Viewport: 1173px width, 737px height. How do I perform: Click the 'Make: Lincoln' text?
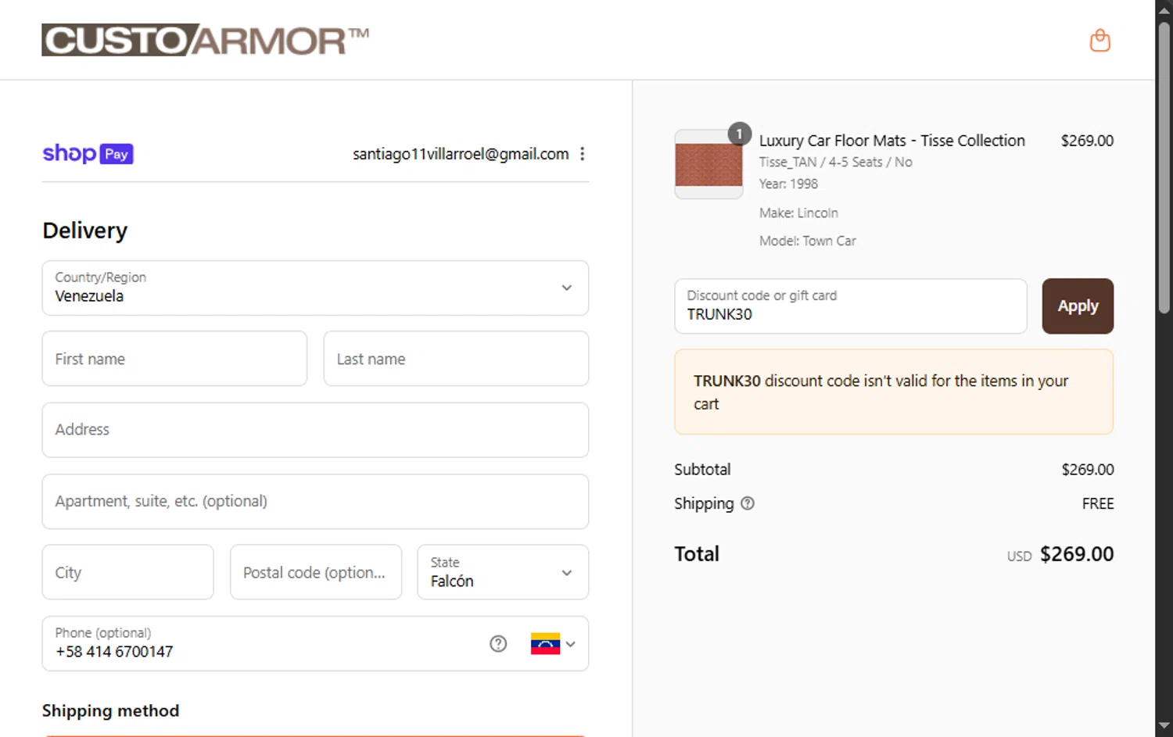pos(798,213)
